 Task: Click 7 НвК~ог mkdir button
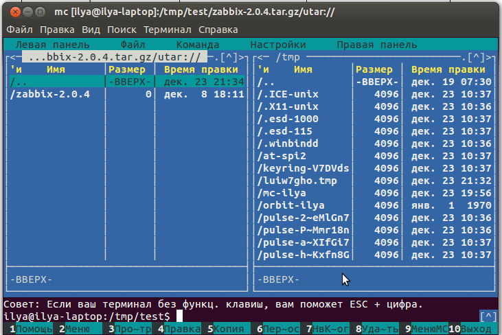328,329
